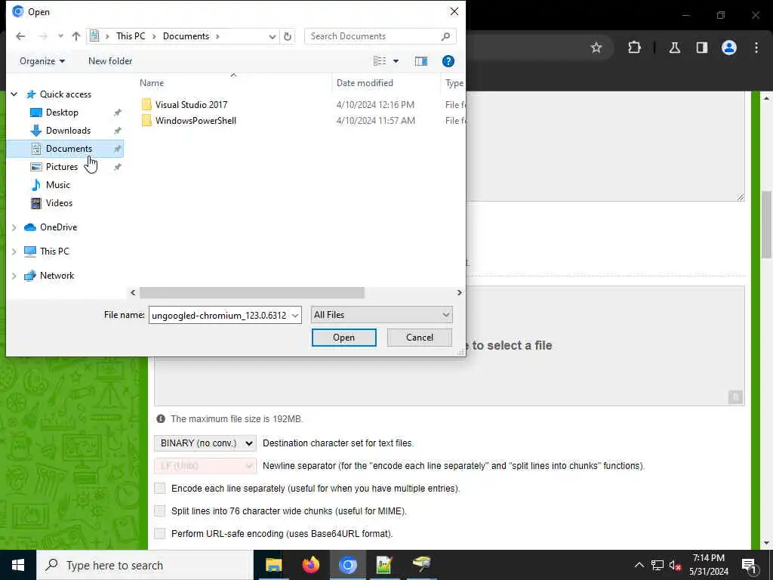
Task: Show hidden system tray icons
Action: 639,565
